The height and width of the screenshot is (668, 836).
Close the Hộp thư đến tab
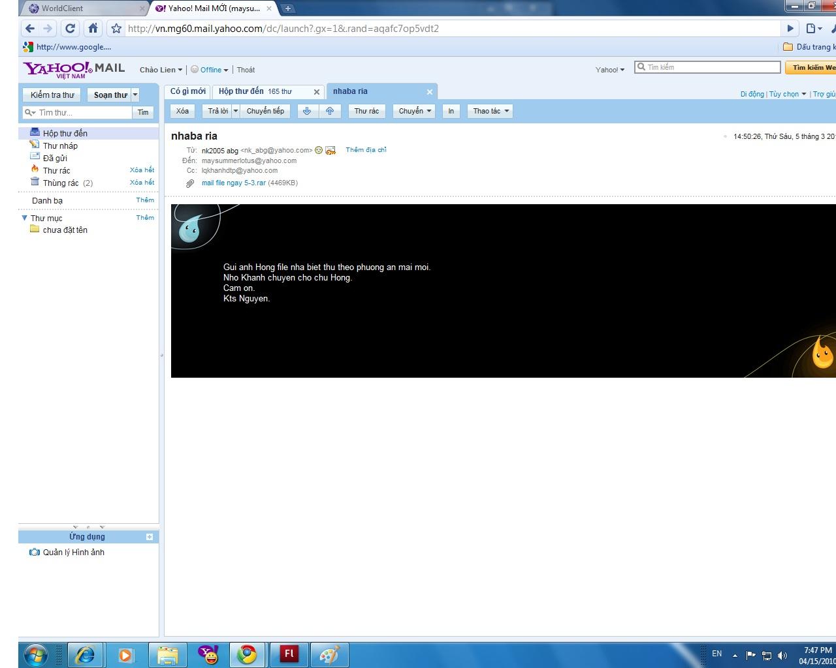point(317,92)
